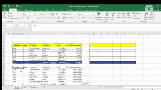The width and height of the screenshot is (161, 90).
Task: Expand the Merge & Center dropdown arrow
Action: 76,18
